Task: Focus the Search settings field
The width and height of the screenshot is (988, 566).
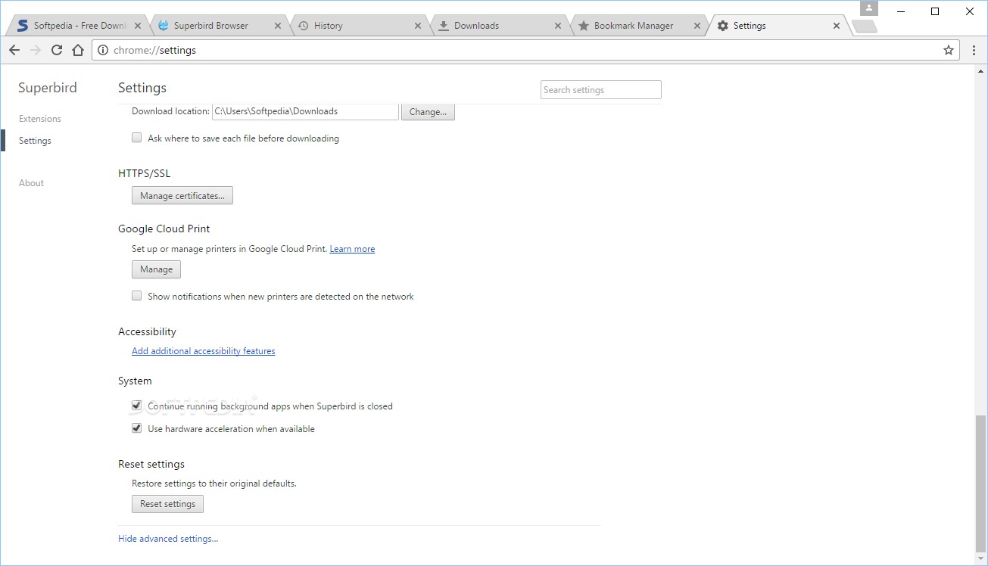Action: click(x=601, y=89)
